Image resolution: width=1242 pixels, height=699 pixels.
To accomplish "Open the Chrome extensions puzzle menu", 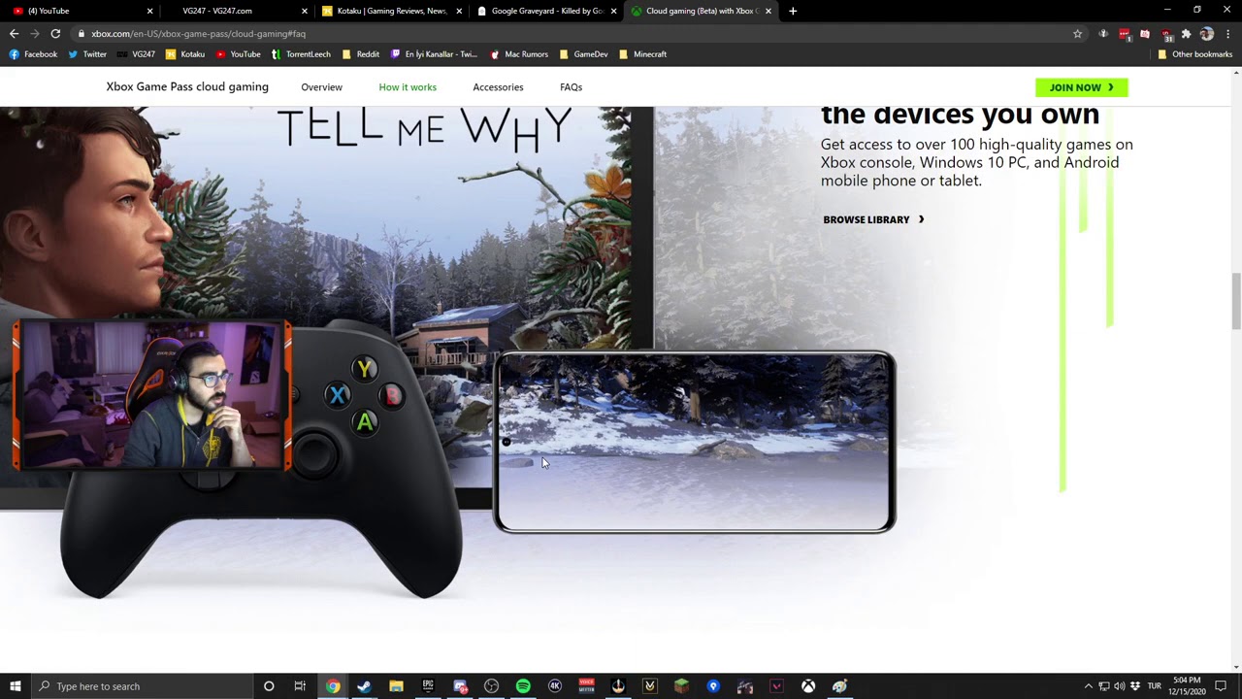I will 1186,34.
